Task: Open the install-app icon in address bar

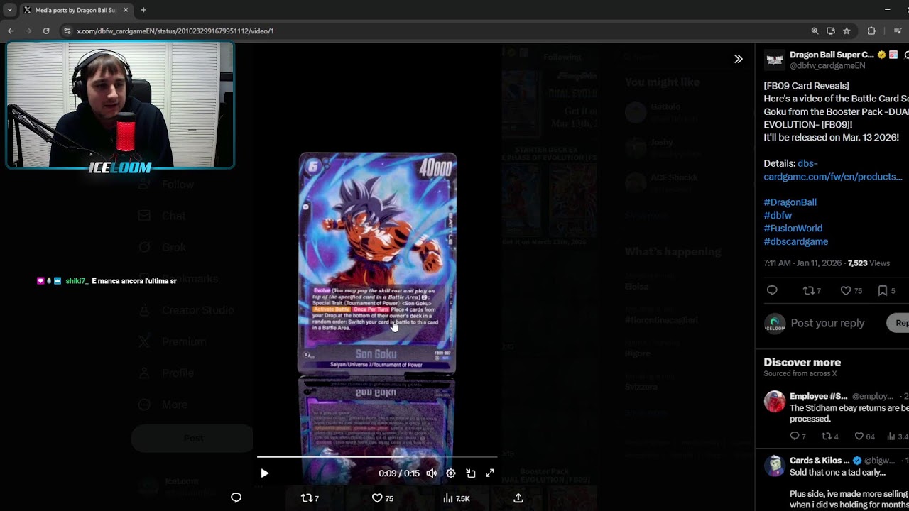Action: (x=831, y=31)
